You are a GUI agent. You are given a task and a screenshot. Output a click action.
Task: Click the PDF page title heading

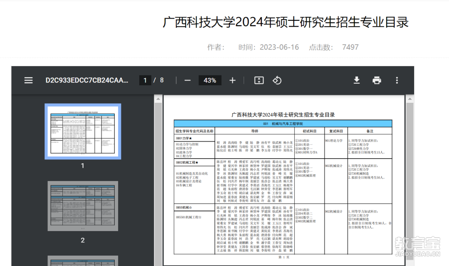pos(283,114)
